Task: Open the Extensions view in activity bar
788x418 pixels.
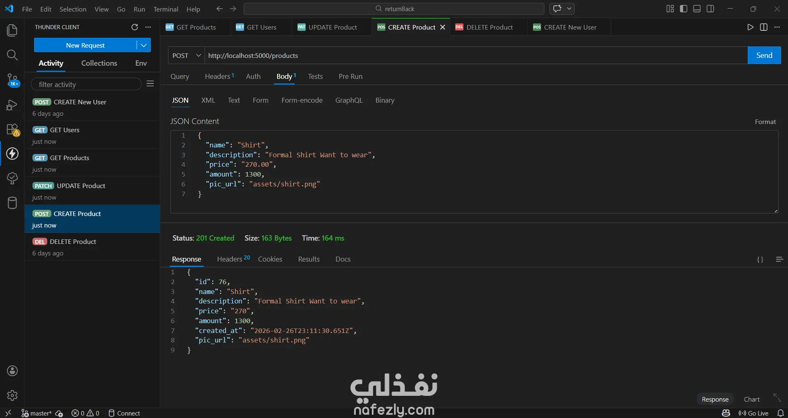Action: (12, 130)
